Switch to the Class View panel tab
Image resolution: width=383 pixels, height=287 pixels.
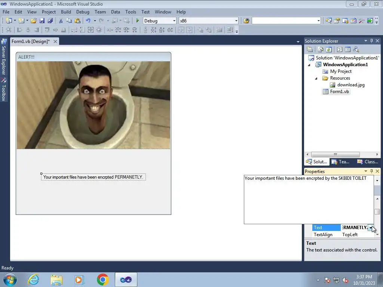coord(368,161)
